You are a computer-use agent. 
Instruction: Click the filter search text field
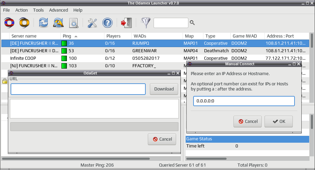pyautogui.click(x=171, y=23)
